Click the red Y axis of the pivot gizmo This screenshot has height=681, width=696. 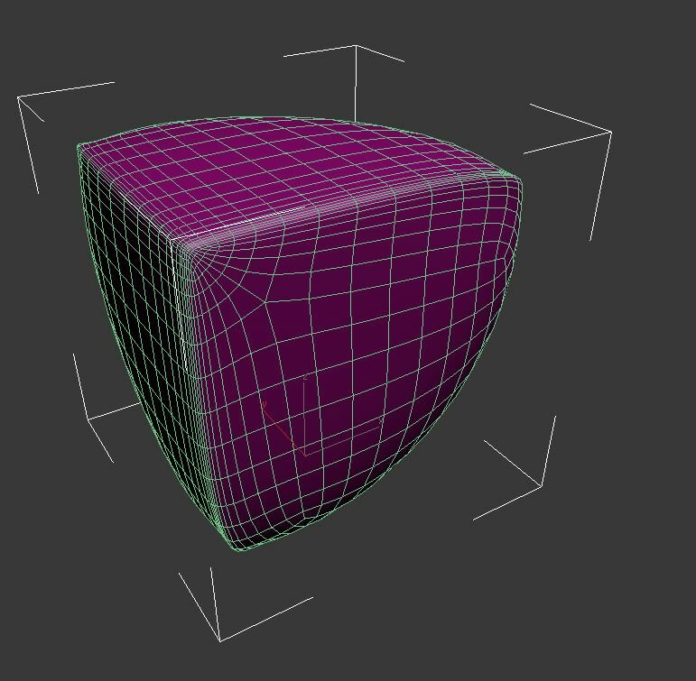coord(283,428)
